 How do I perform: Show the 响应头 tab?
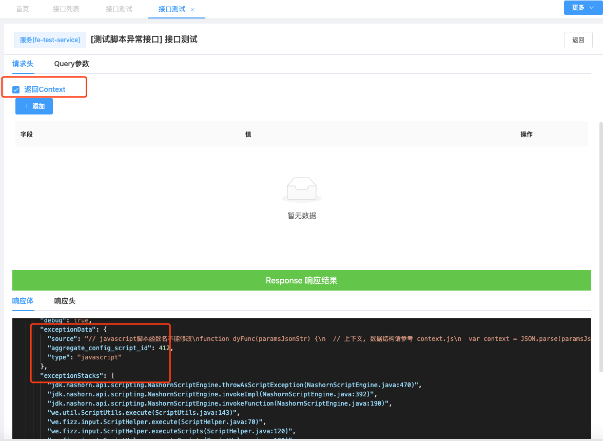point(65,301)
